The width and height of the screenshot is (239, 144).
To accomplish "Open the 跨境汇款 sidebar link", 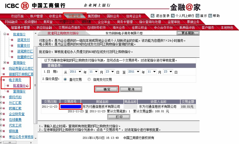I will 15,108.
